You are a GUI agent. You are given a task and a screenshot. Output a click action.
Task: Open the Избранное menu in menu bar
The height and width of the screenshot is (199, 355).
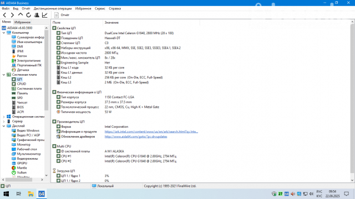83,9
